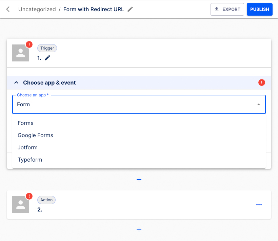Click the Action chip on step 2
The height and width of the screenshot is (241, 278).
coord(46,200)
